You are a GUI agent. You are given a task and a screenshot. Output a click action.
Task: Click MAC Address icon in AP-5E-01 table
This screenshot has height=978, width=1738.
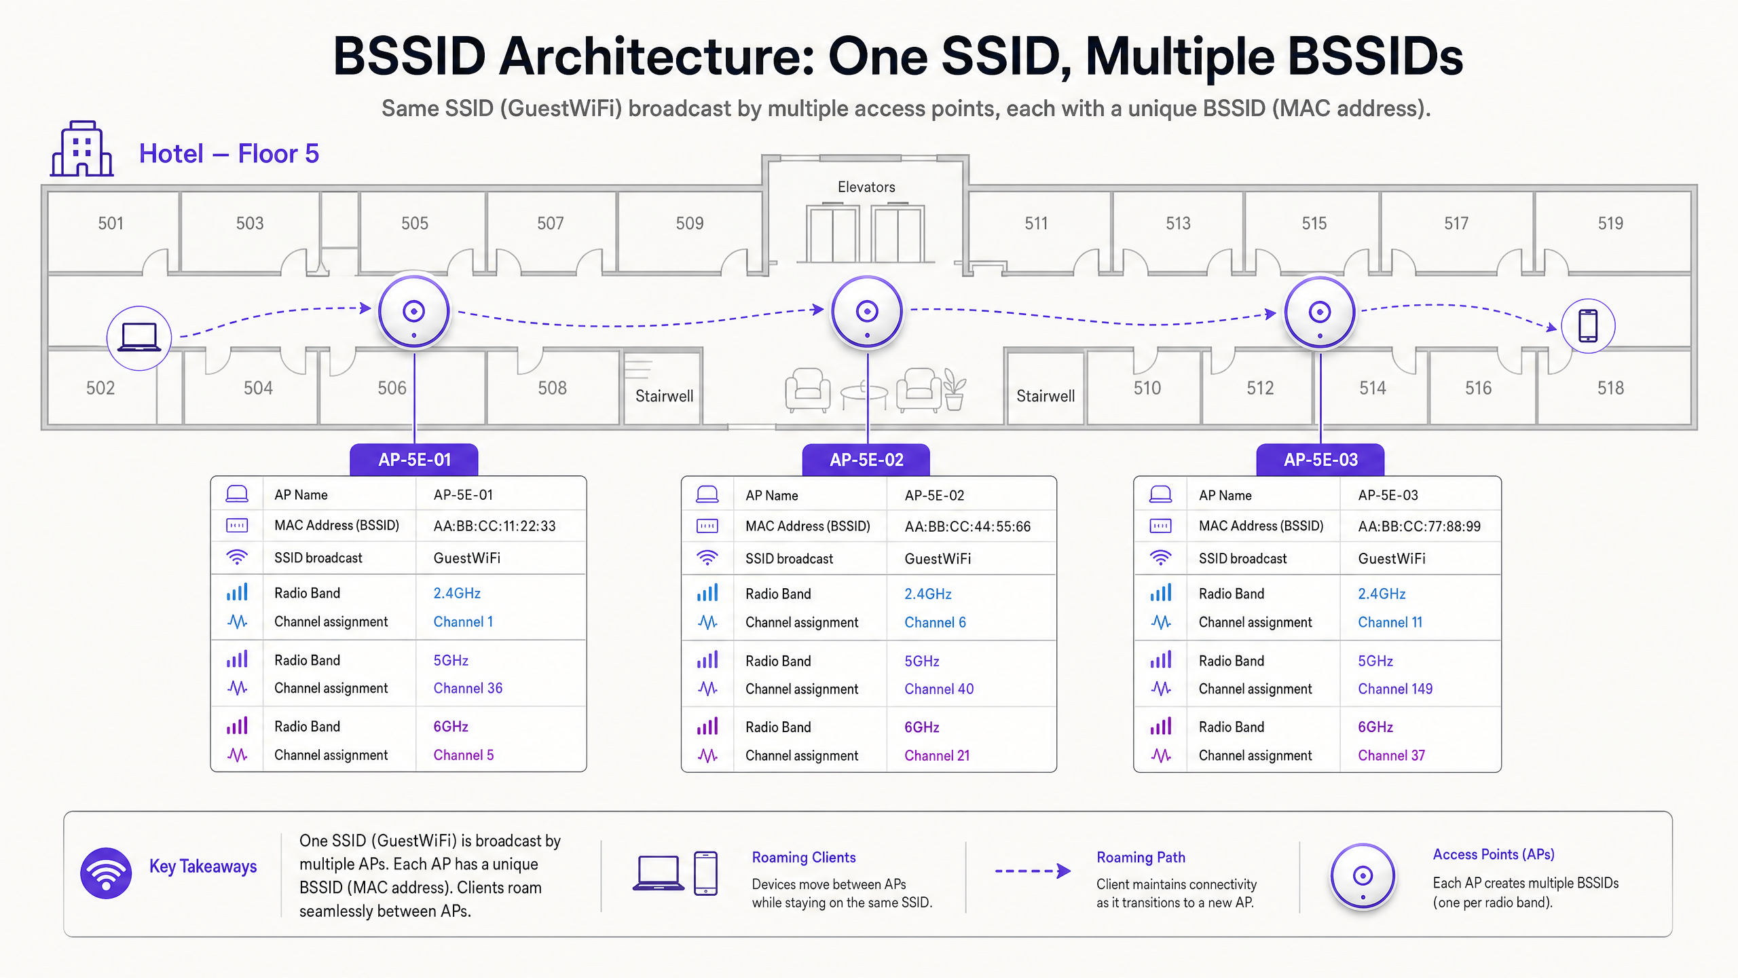point(237,525)
